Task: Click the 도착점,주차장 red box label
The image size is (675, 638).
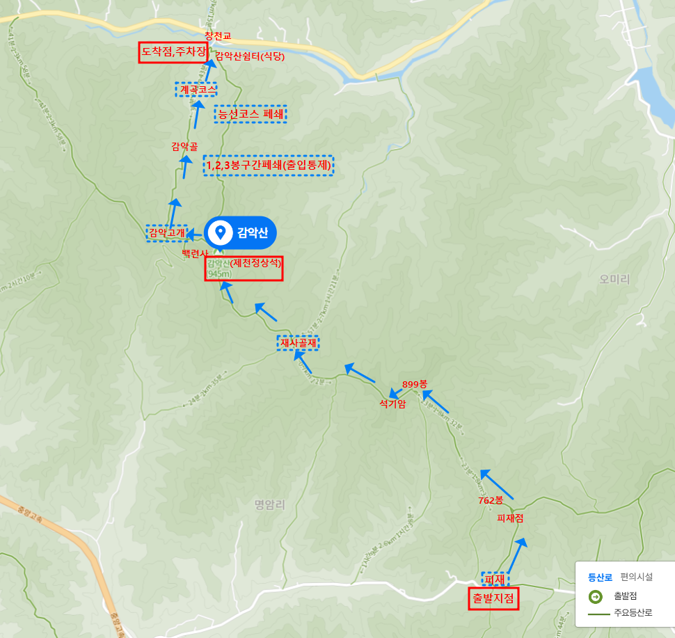Action: pyautogui.click(x=173, y=52)
